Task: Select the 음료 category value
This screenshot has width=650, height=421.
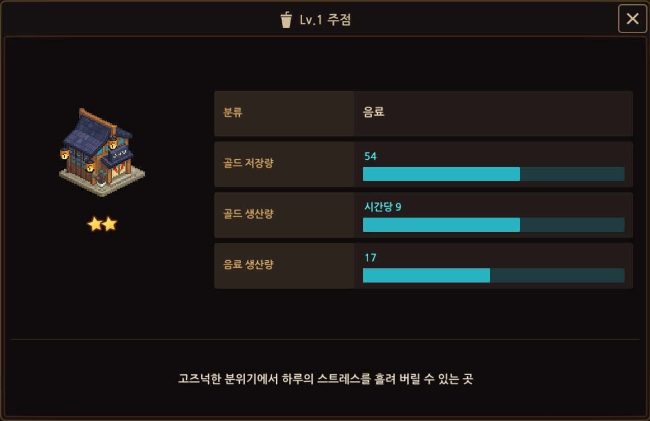Action: pos(374,113)
